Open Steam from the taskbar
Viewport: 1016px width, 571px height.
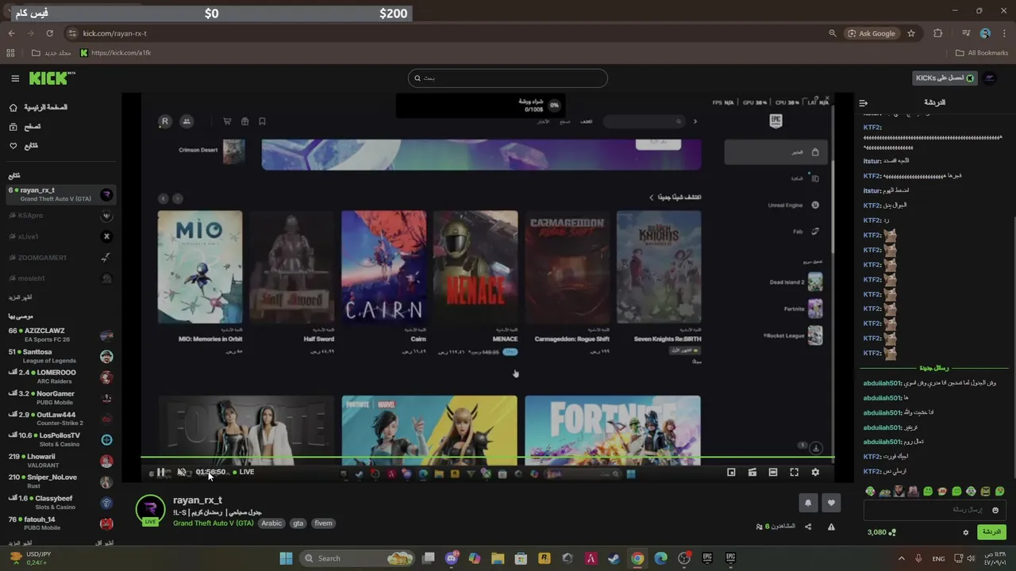(614, 558)
